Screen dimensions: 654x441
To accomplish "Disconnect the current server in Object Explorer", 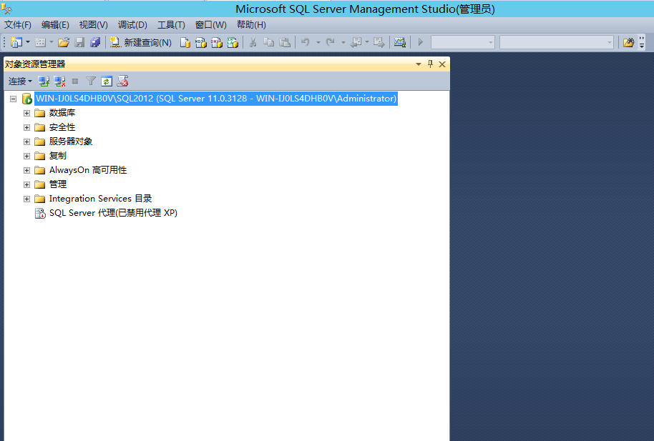I will [59, 81].
